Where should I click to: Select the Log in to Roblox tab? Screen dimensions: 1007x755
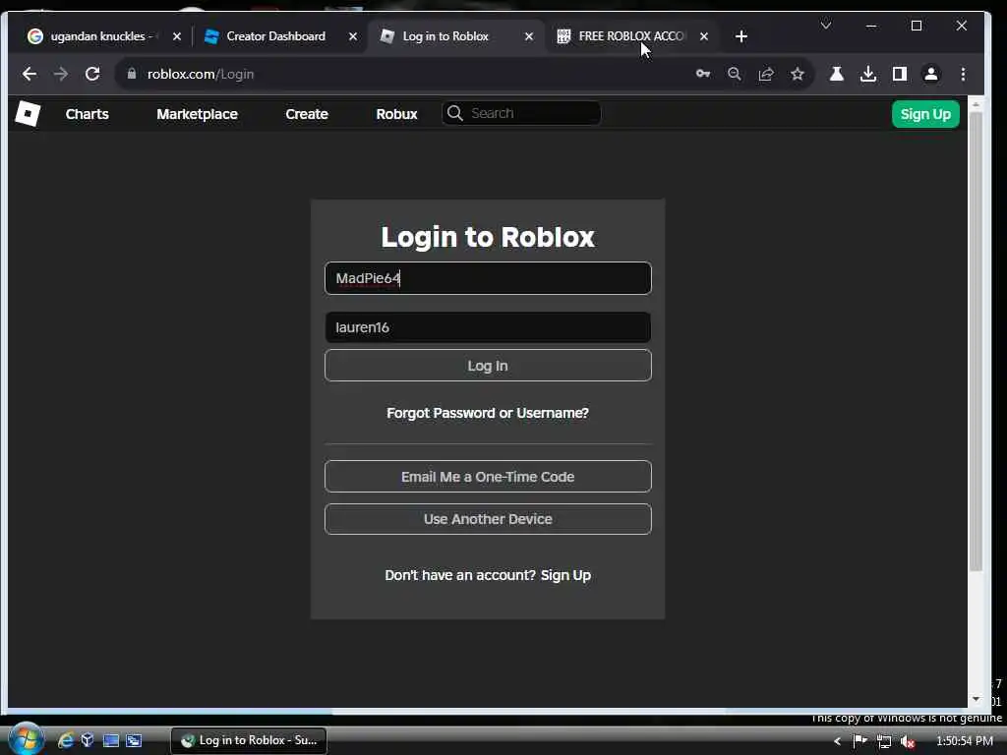(x=445, y=36)
